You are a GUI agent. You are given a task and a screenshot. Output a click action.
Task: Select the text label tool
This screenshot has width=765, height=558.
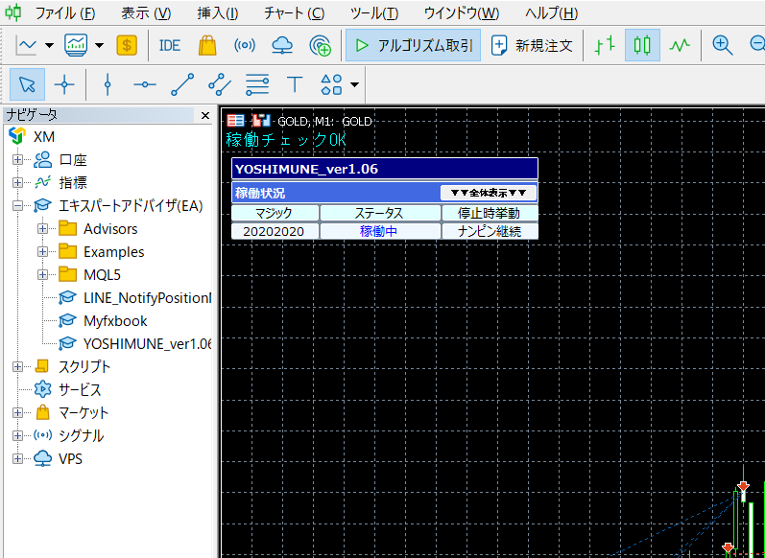[x=295, y=84]
